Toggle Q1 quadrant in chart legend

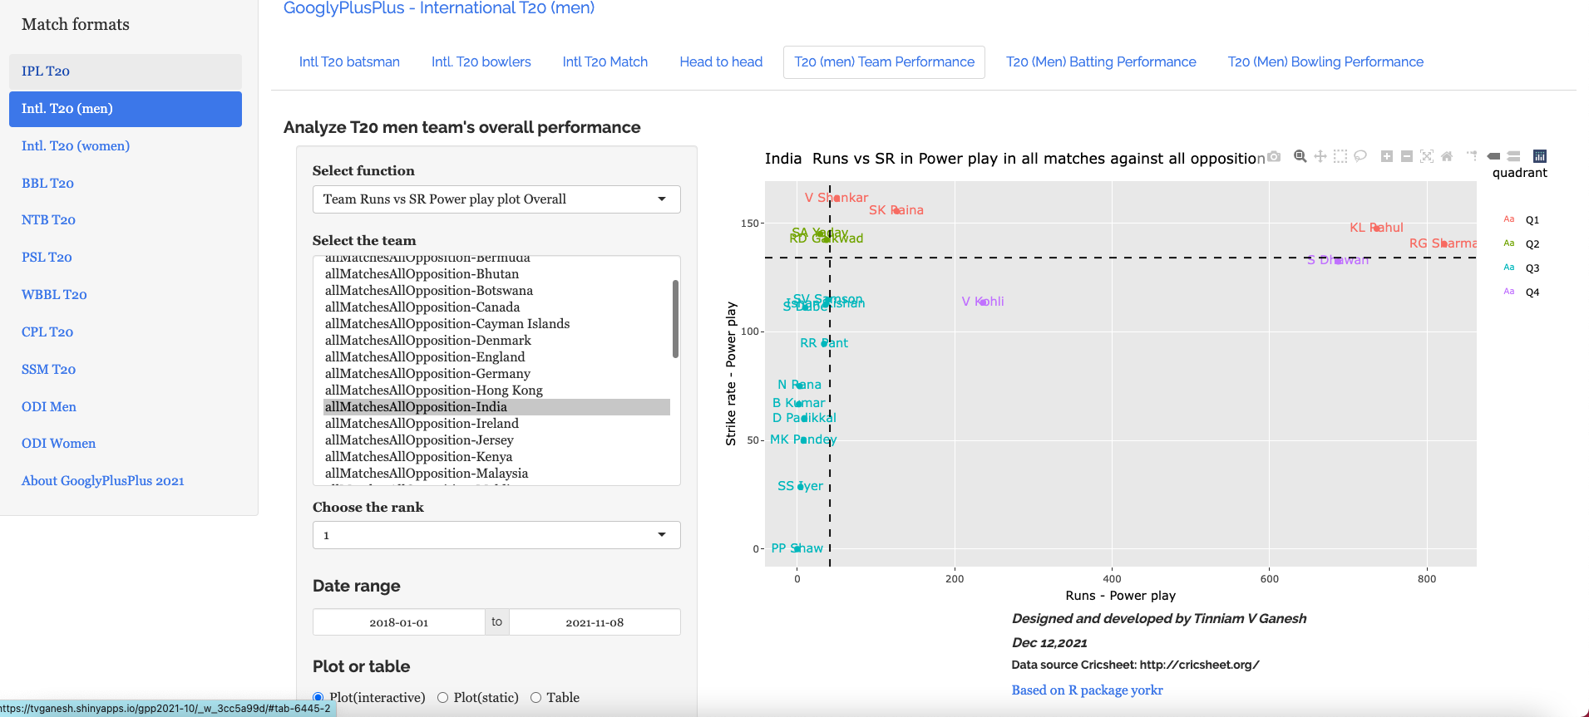tap(1532, 220)
